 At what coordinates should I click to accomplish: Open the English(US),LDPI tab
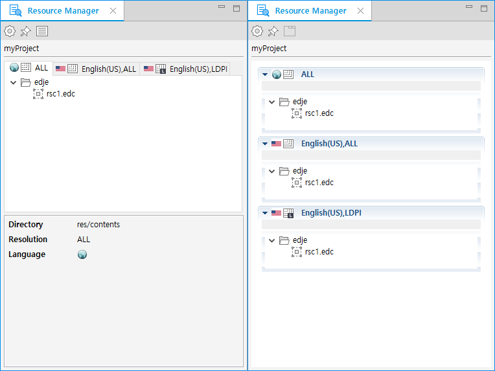pos(185,69)
